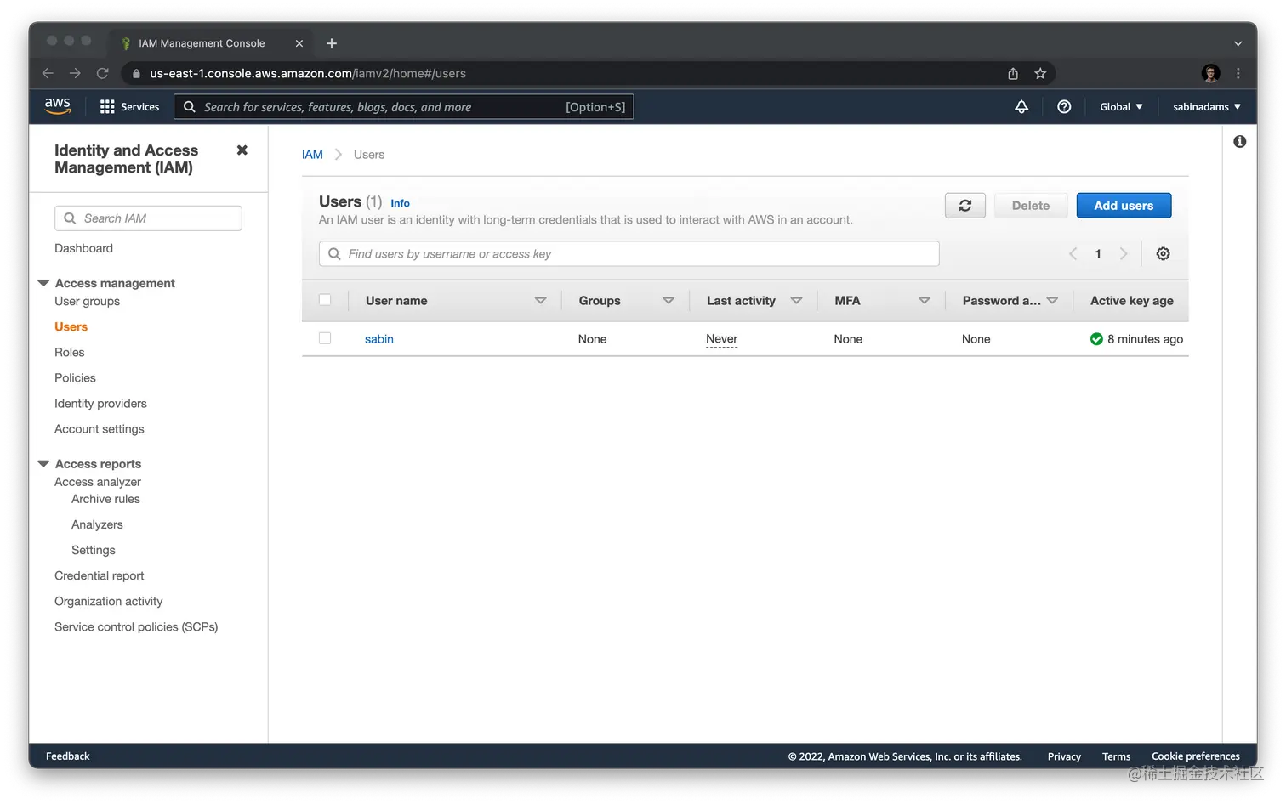Viewport: 1286px width, 804px height.
Task: Open notifications via the bell icon
Action: tap(1021, 106)
